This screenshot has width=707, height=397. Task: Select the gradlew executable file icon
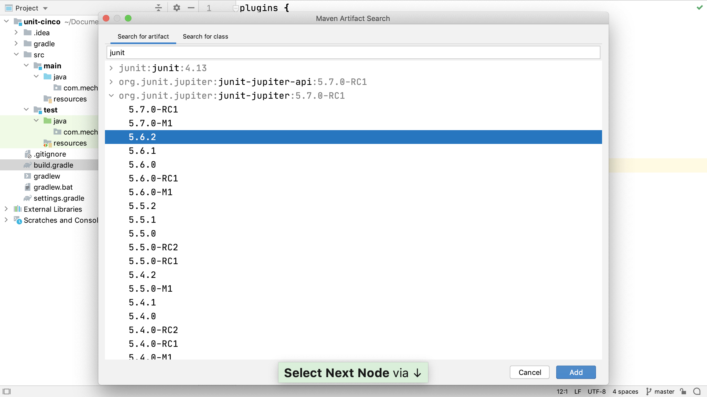click(27, 176)
